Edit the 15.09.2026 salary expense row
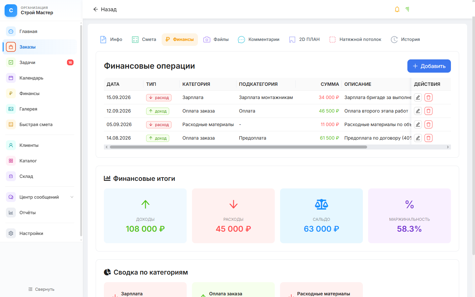 (418, 97)
